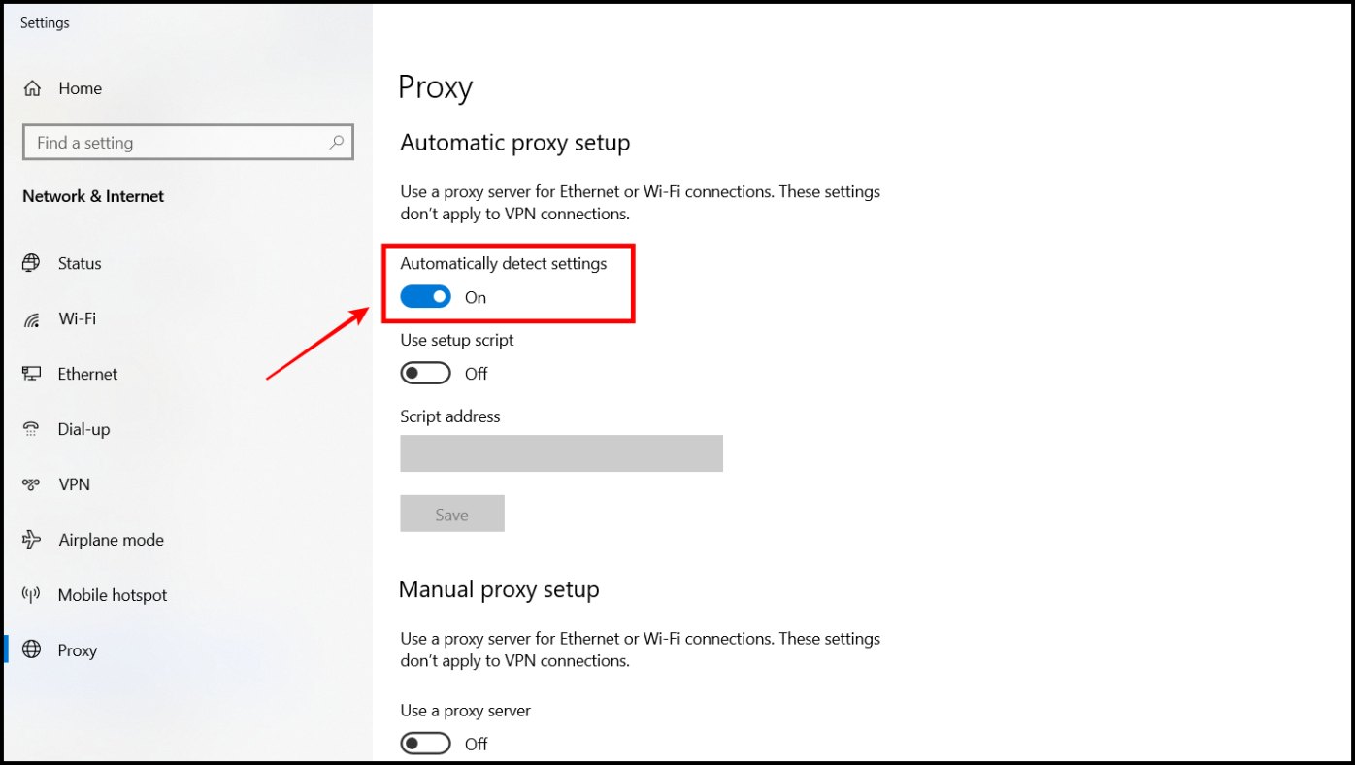This screenshot has width=1355, height=765.
Task: Enable the Use setup script toggle
Action: (426, 374)
